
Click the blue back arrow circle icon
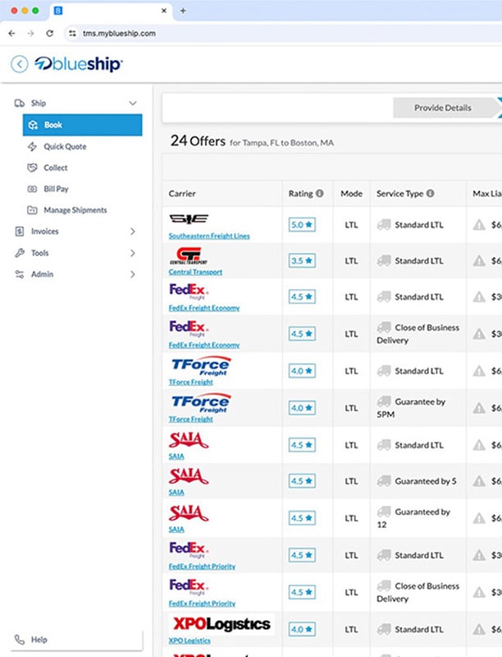pos(19,64)
